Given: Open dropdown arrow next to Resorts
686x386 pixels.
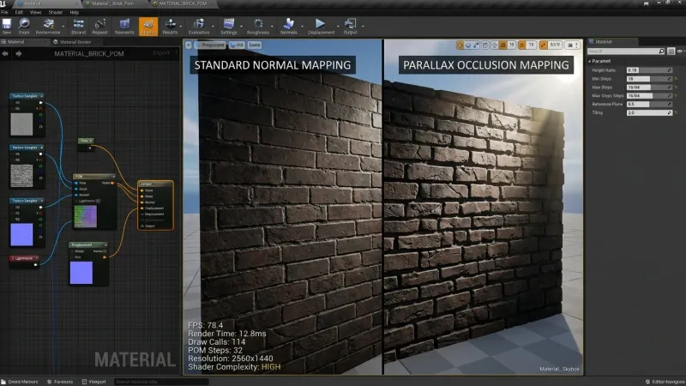Looking at the screenshot, I should click(181, 27).
